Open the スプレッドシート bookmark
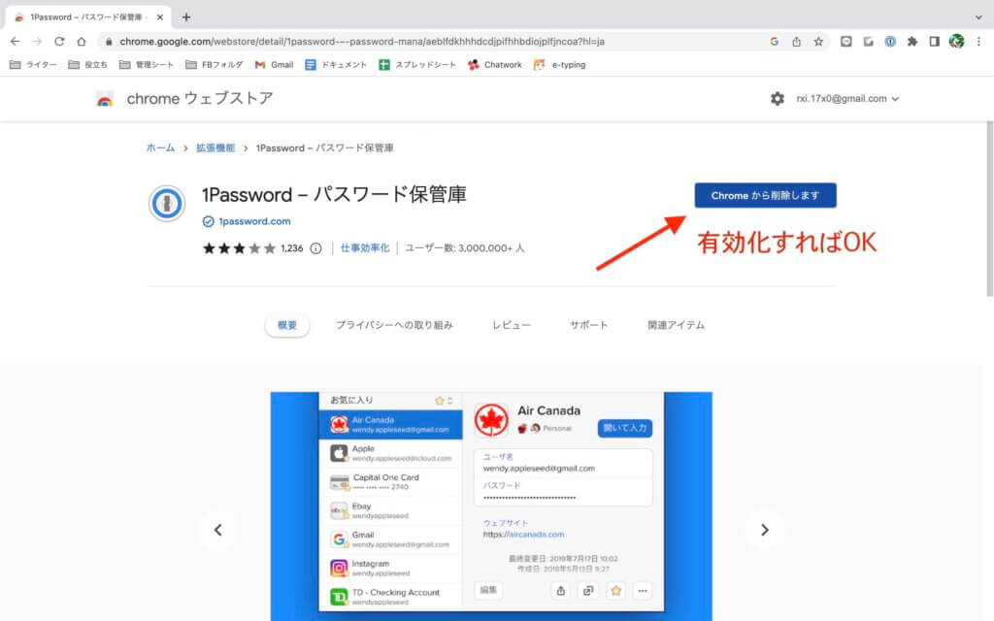 click(x=417, y=65)
